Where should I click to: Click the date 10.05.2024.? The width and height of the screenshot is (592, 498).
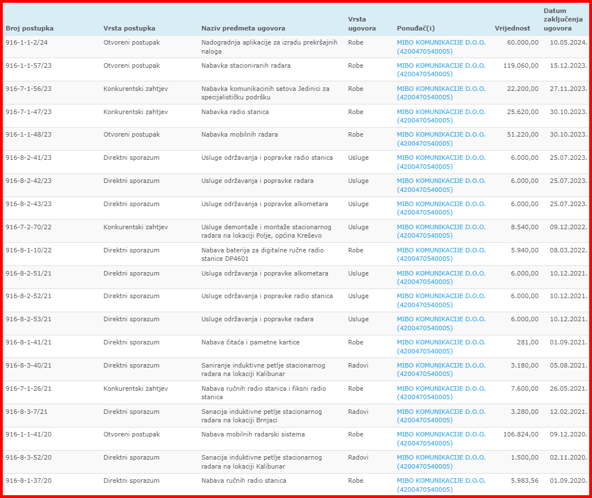[x=569, y=42]
